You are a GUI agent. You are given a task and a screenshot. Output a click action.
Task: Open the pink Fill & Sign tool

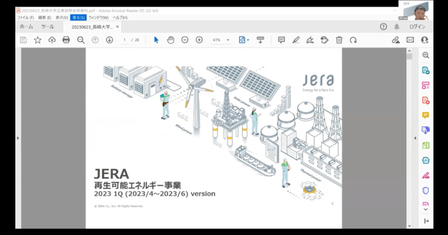(x=426, y=176)
